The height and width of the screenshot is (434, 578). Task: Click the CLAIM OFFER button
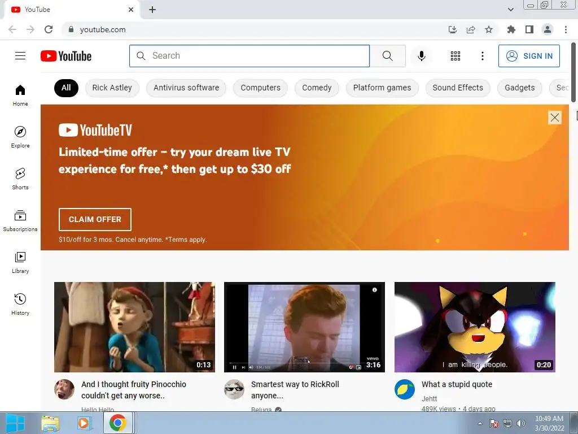[95, 219]
